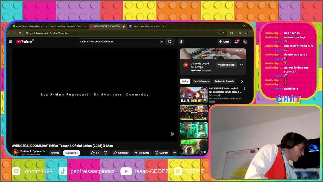The image size is (323, 182).
Task: Expand the sponsored ad chevron
Action: point(241,65)
